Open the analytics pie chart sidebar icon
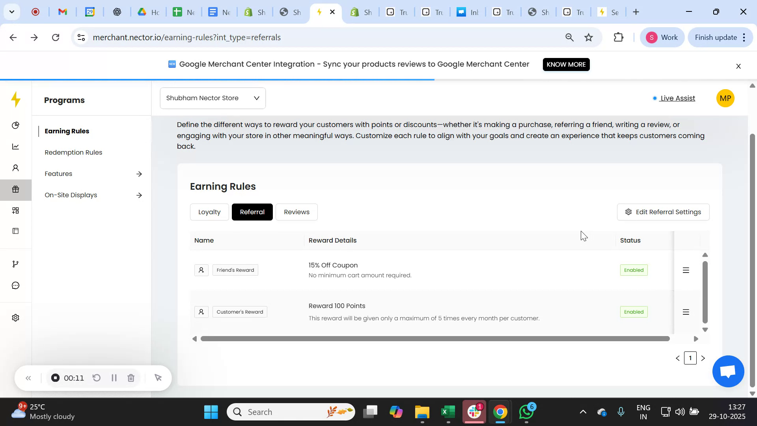The width and height of the screenshot is (757, 426). pos(15,125)
